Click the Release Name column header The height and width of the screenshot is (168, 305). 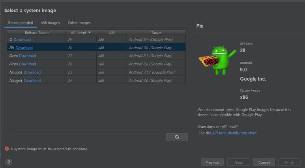point(37,33)
